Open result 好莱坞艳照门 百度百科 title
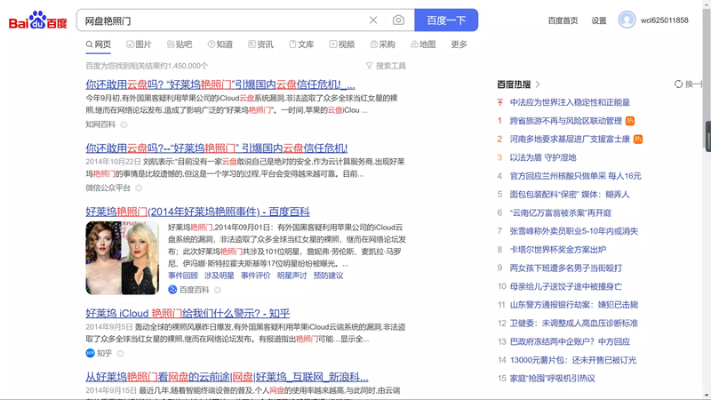 tap(197, 212)
